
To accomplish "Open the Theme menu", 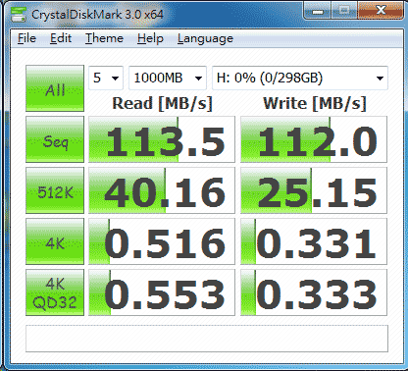I will tap(104, 38).
